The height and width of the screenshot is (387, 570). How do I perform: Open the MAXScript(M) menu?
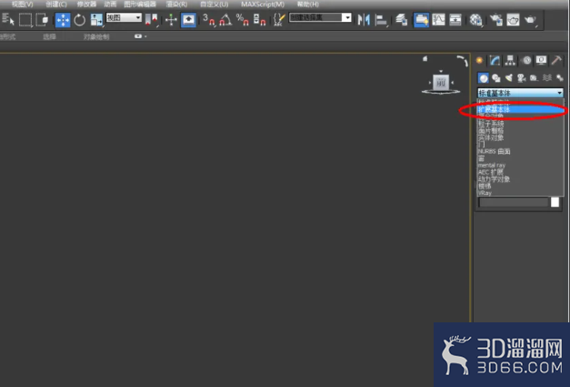(263, 5)
